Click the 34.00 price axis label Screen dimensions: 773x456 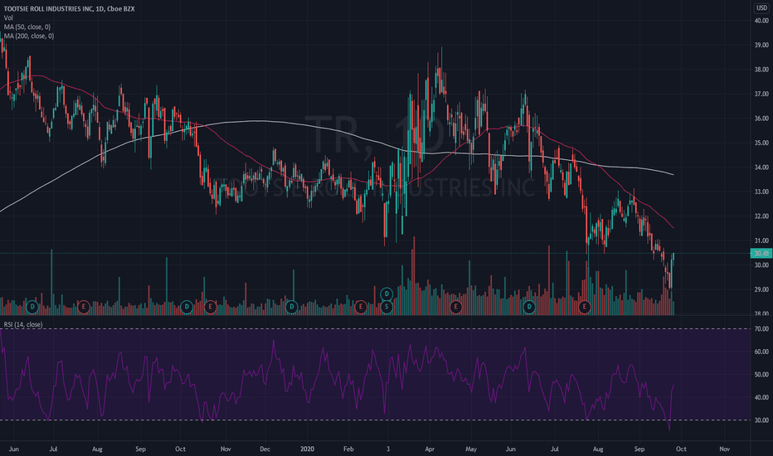tap(761, 167)
